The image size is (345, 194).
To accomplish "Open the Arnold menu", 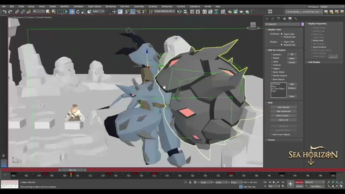I will (x=208, y=6).
